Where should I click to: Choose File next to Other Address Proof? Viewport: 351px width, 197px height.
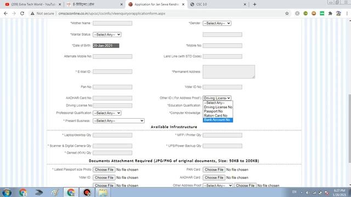pos(245,186)
